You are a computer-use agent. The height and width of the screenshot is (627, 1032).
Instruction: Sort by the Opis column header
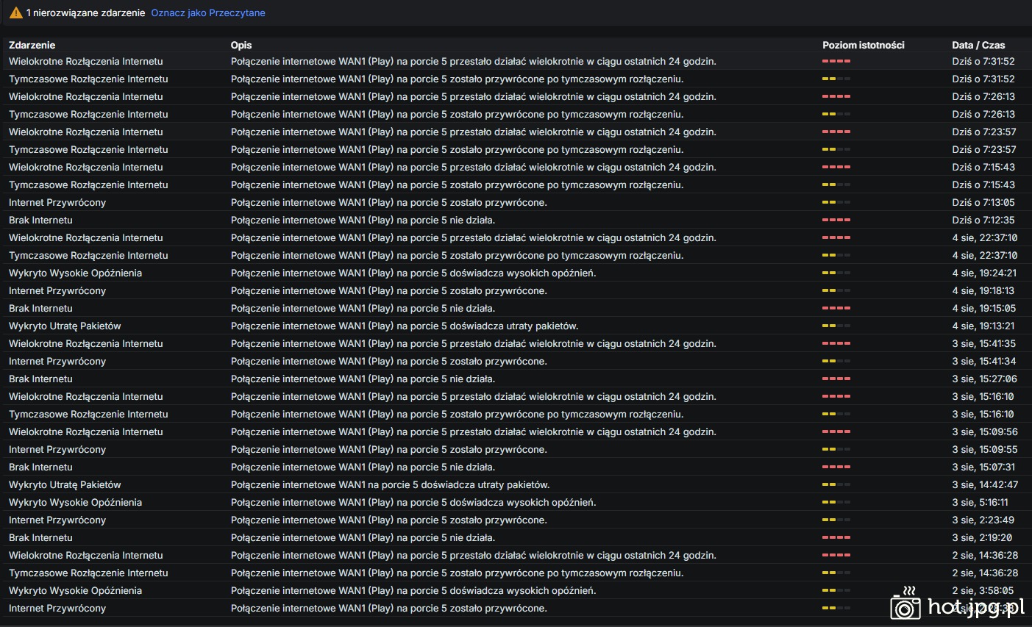[241, 45]
